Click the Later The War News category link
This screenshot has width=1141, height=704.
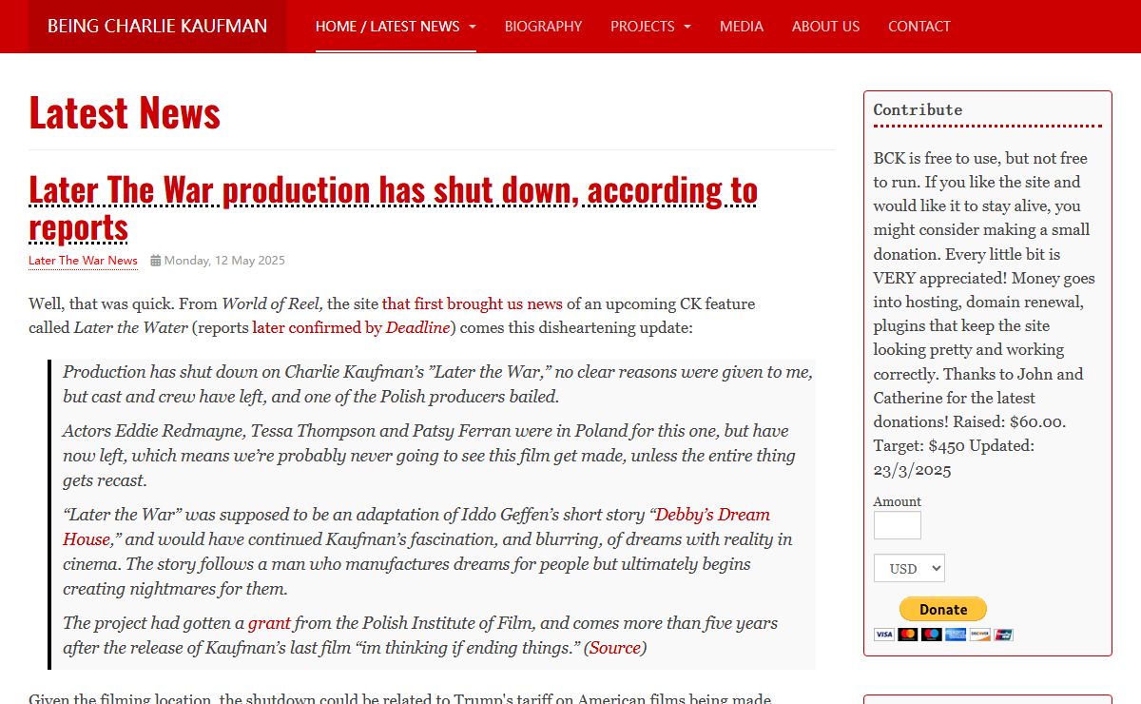83,261
